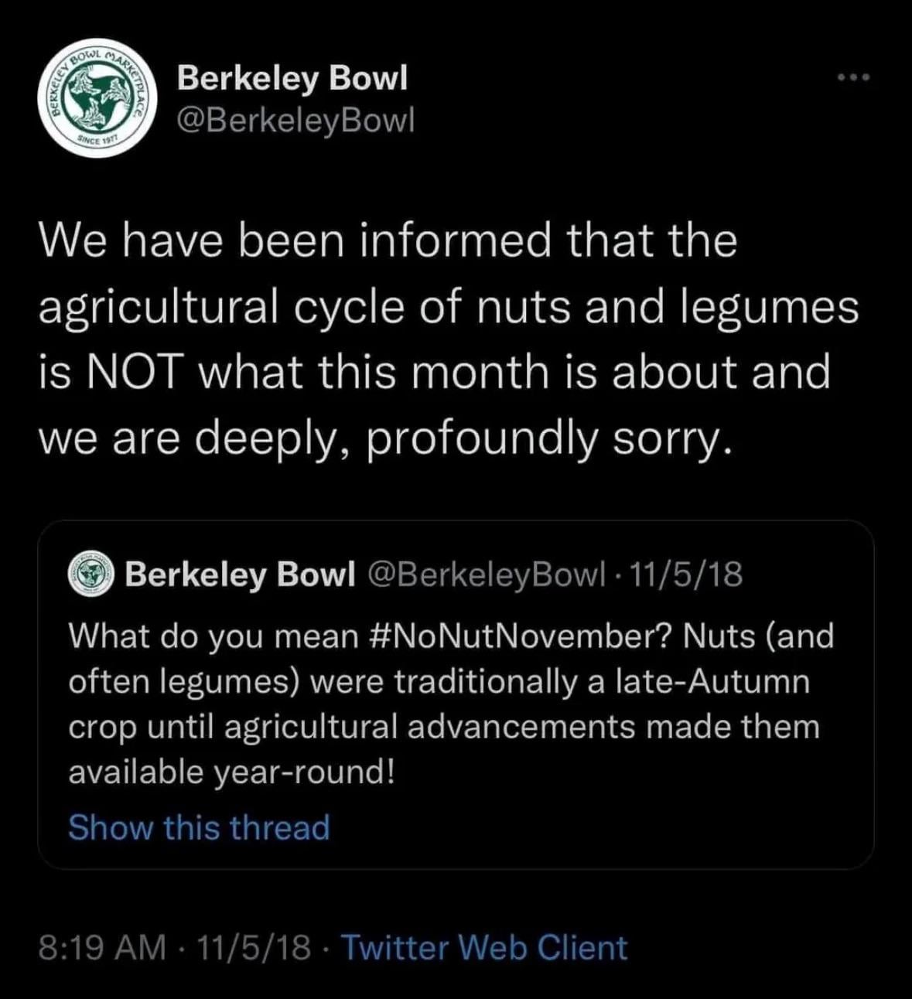Open the #NoNutNovember hashtag
This screenshot has width=912, height=999.
tap(518, 636)
